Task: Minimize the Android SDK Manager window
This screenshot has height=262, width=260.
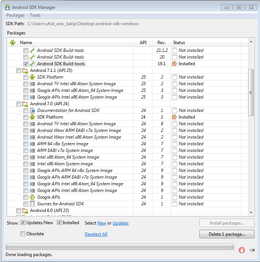Action: point(227,7)
